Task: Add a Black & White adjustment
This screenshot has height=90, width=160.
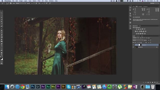Action: pos(140,31)
